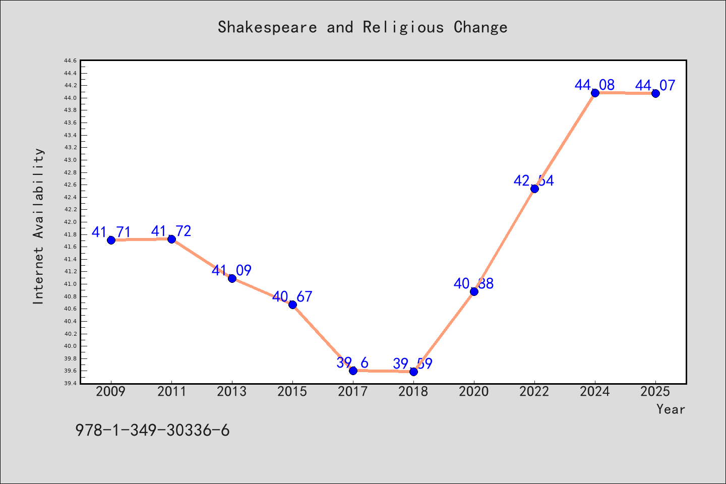Viewport: 726px width, 484px height.
Task: Click the 43.0 y-axis tick label
Action: (x=70, y=160)
